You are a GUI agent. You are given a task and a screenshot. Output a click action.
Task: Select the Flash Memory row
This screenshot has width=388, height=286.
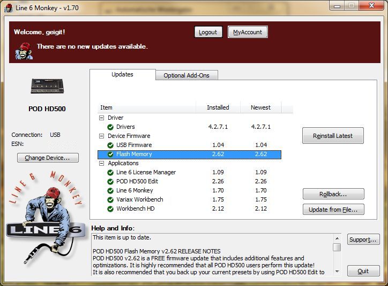point(189,154)
